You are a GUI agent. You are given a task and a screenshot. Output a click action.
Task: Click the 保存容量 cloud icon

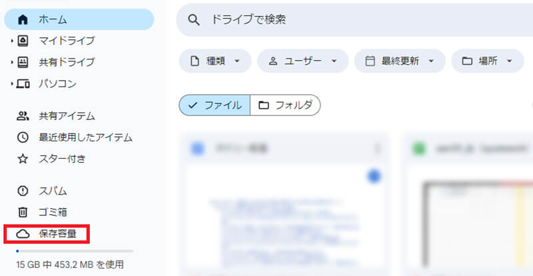[23, 234]
